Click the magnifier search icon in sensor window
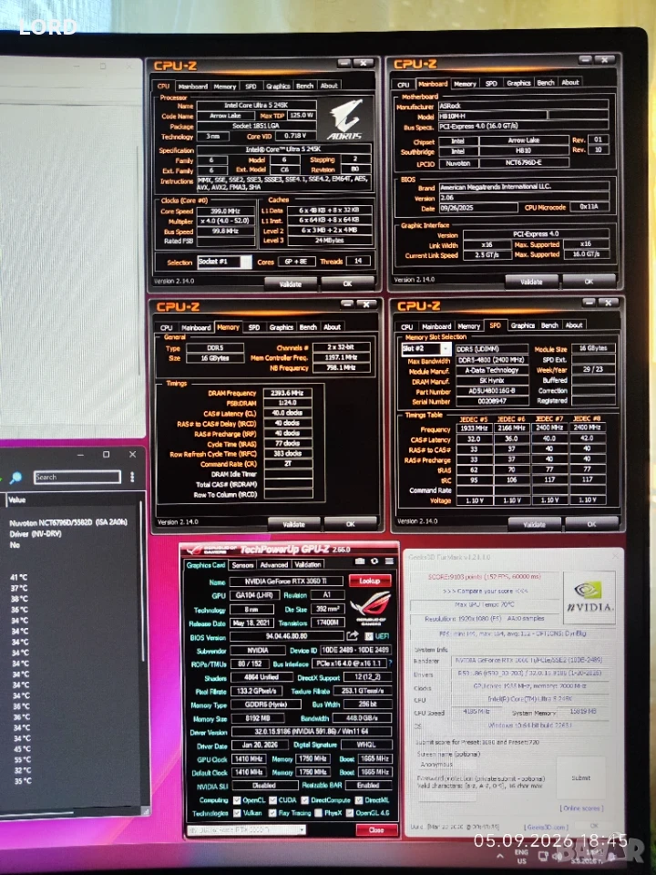656x875 pixels. pyautogui.click(x=15, y=478)
